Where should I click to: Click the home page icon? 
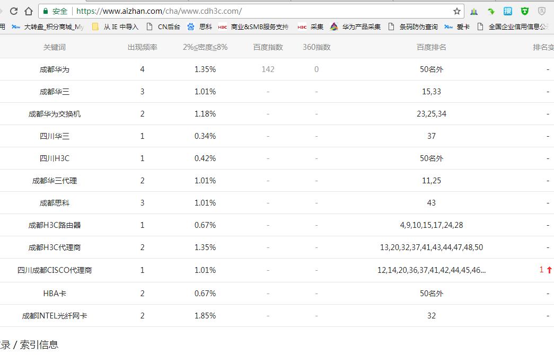29,11
